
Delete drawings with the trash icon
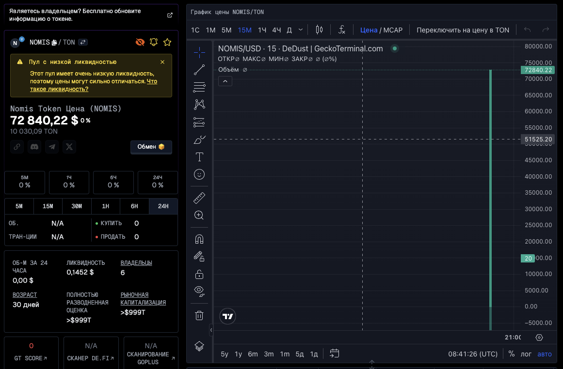[199, 316]
